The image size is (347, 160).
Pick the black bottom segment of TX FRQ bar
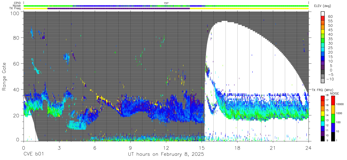(x=323, y=138)
